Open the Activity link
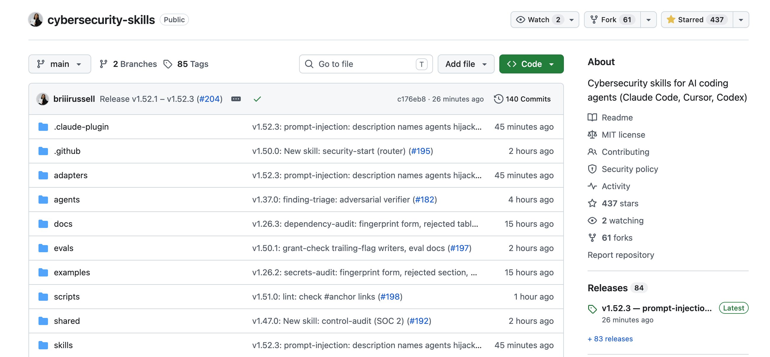Viewport: 770px width, 357px height. click(616, 186)
